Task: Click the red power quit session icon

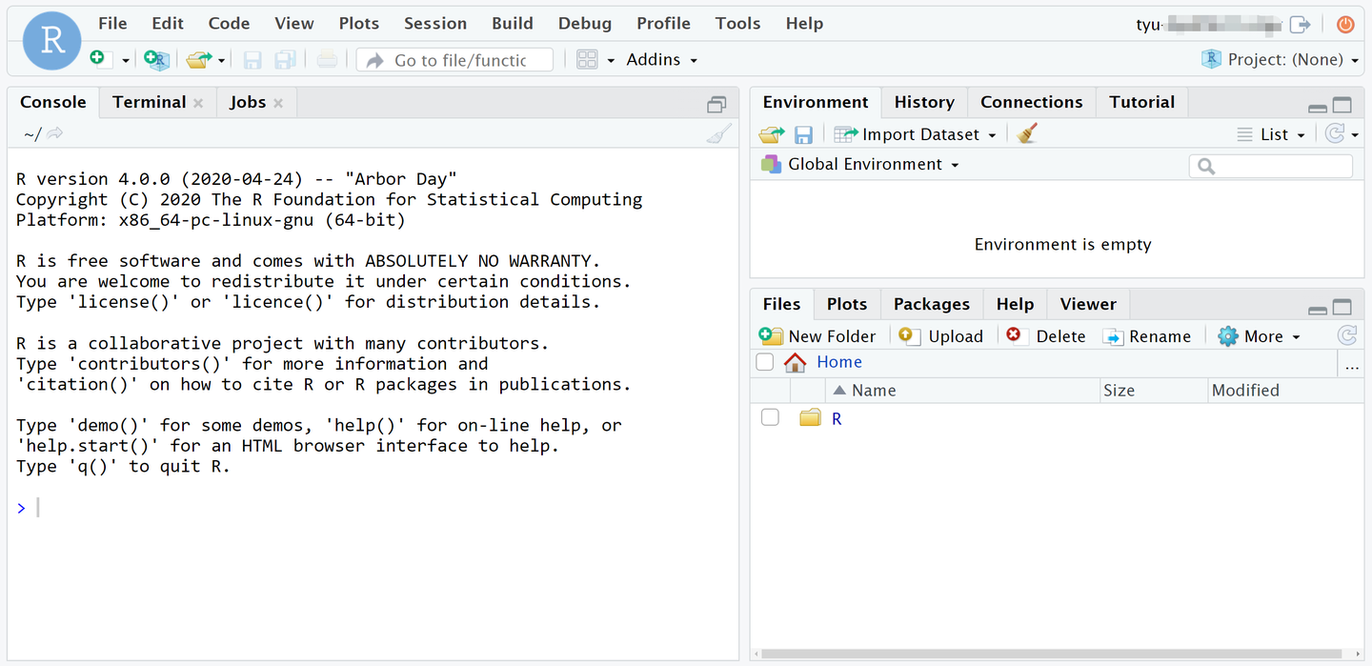Action: [x=1344, y=25]
